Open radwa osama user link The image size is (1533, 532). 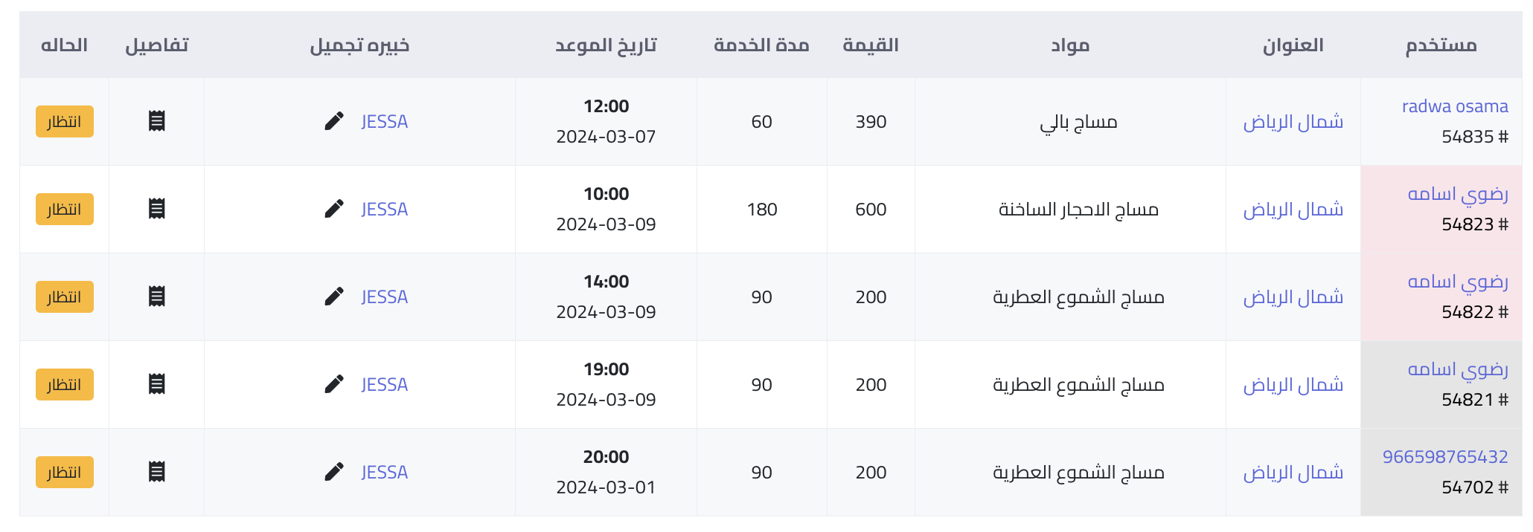point(1455,106)
